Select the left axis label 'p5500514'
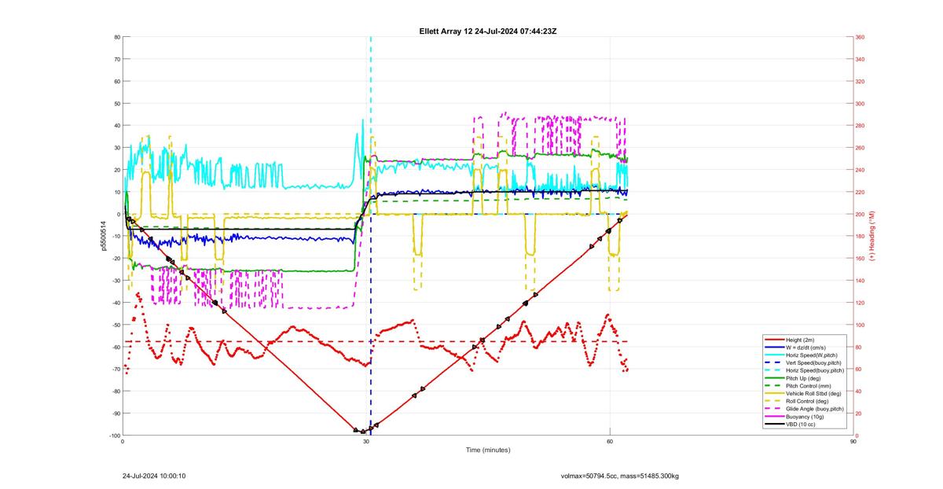The image size is (943, 489). click(x=103, y=236)
